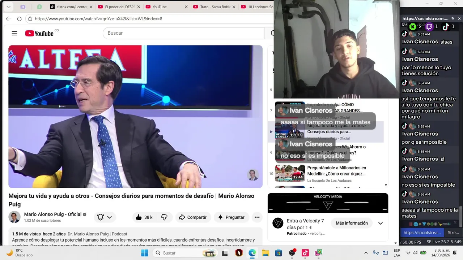Screen dimensions: 463x260
Task: Close the tiktok.com/ucenter tab
Action: point(91,7)
